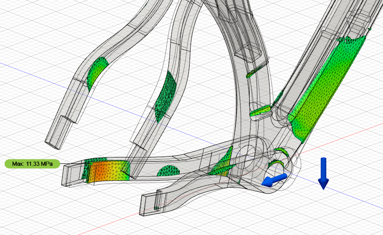The width and height of the screenshot is (383, 235).
Task: Click the Max 11.33 MPa probe label
Action: tap(32, 163)
